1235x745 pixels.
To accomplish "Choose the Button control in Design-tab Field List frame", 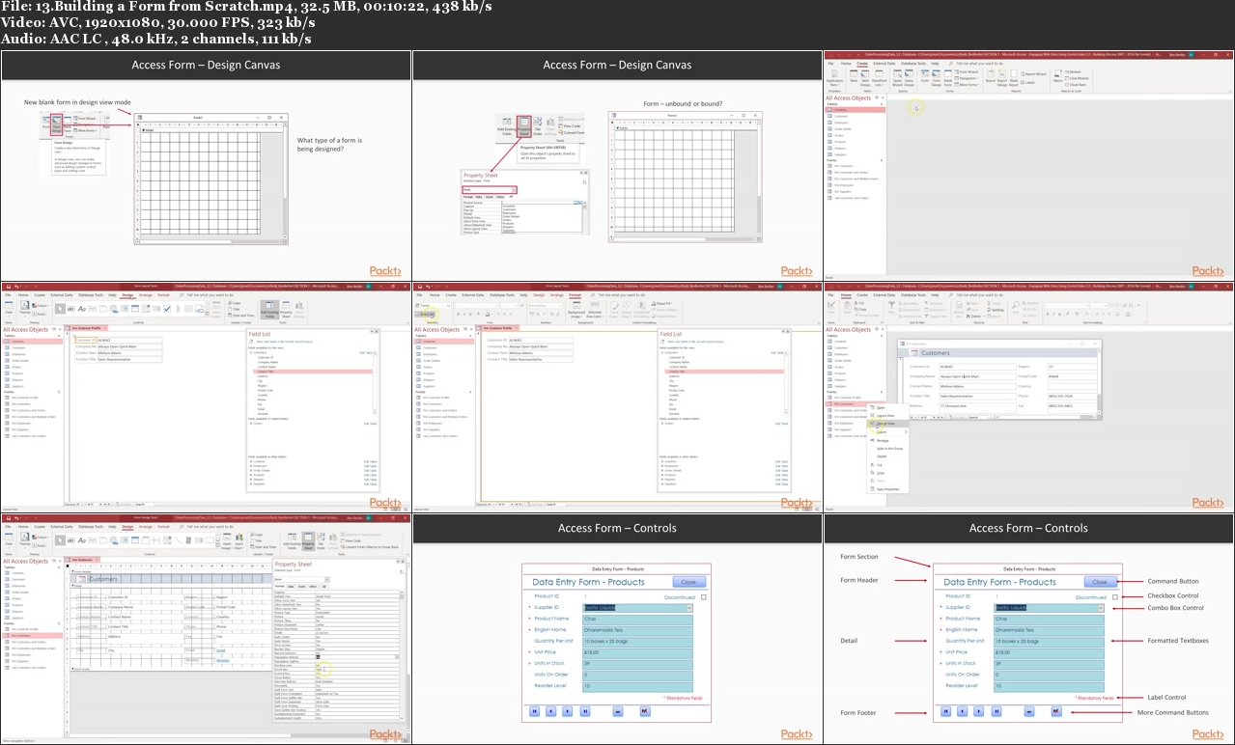I will coord(93,309).
